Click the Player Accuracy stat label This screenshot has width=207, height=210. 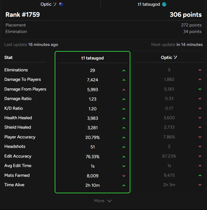point(20,137)
